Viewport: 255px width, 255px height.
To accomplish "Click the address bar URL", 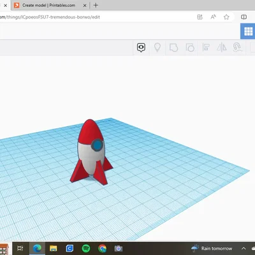I will 50,17.
